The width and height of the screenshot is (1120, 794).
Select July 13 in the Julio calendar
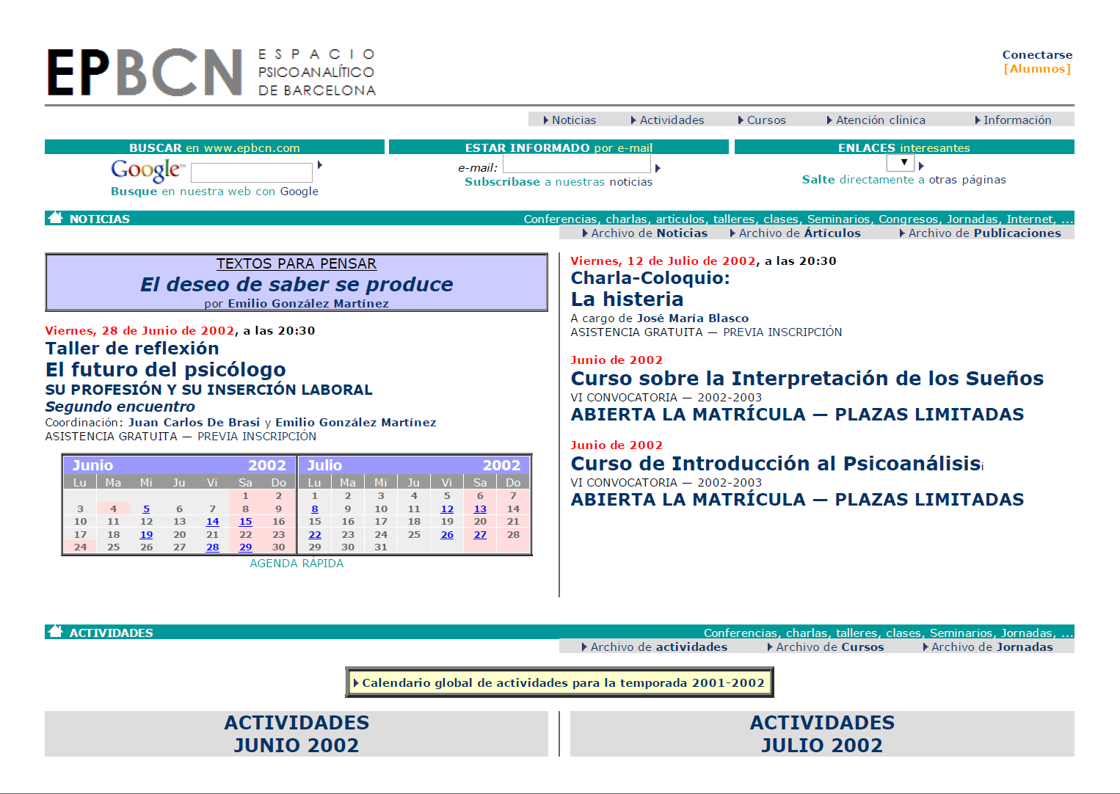tap(480, 509)
